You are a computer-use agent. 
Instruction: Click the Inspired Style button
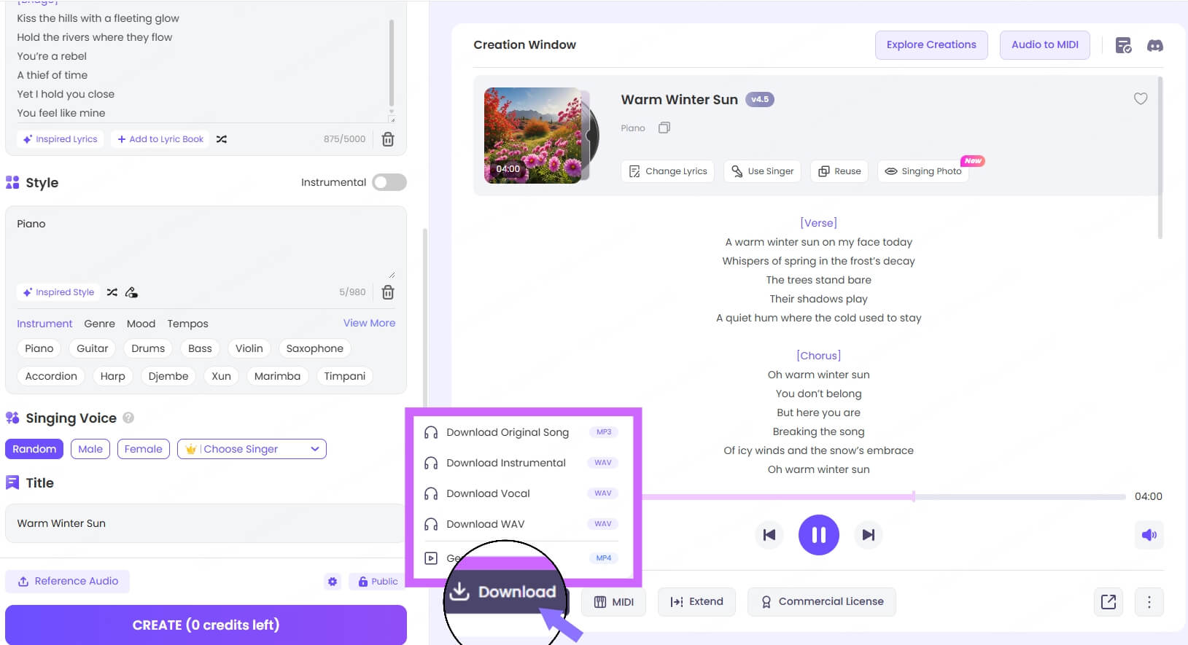58,292
